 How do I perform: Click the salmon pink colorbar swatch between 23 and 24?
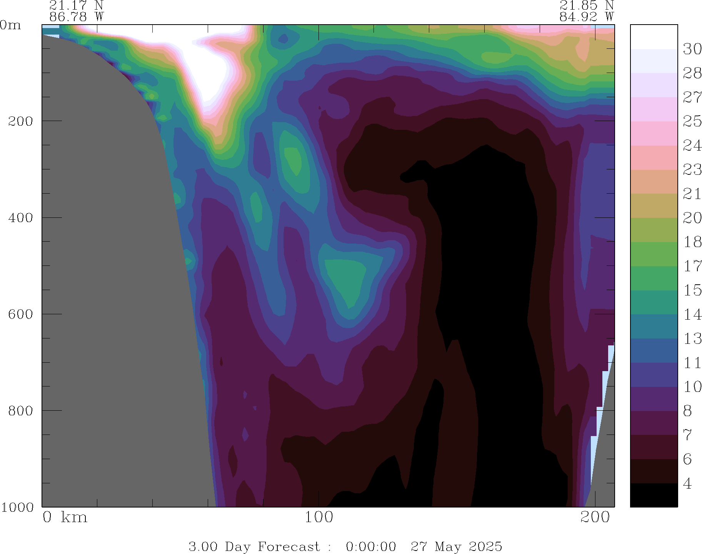click(x=654, y=158)
